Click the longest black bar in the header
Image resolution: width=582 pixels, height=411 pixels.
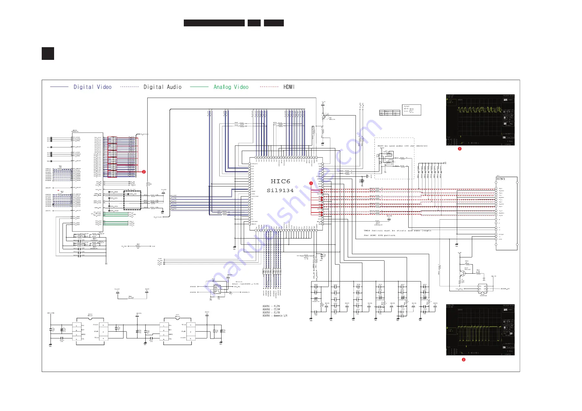tap(214, 23)
